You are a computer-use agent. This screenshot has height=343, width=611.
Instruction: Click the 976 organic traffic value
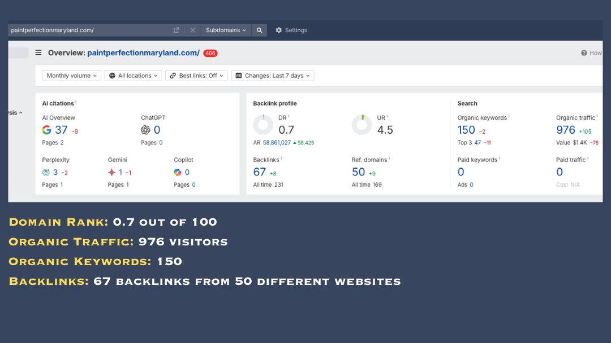pyautogui.click(x=565, y=130)
